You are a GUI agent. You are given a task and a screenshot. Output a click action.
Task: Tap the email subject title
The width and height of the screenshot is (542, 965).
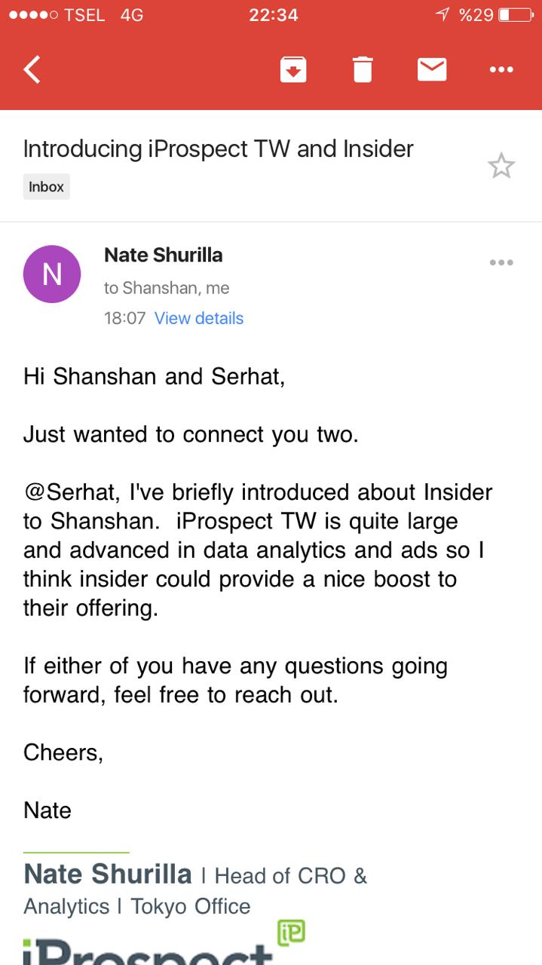pos(219,149)
